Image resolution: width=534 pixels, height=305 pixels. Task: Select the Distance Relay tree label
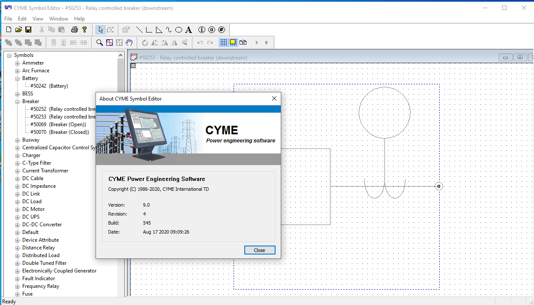pyautogui.click(x=39, y=248)
